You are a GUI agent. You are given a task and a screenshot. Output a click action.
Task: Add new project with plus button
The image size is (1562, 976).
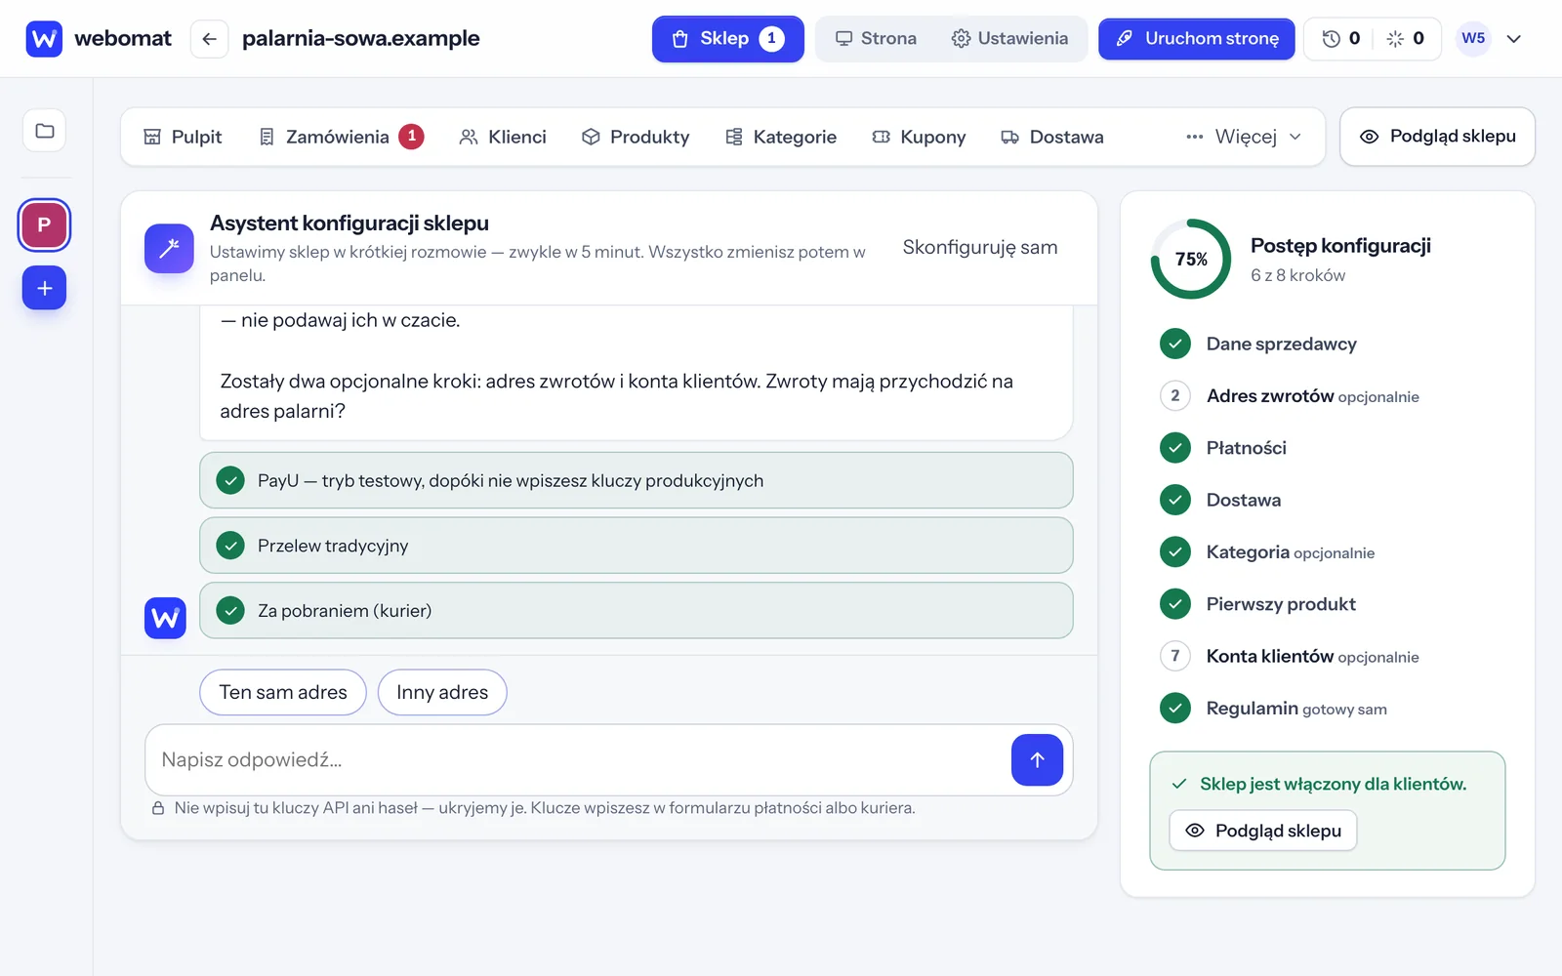pyautogui.click(x=44, y=288)
